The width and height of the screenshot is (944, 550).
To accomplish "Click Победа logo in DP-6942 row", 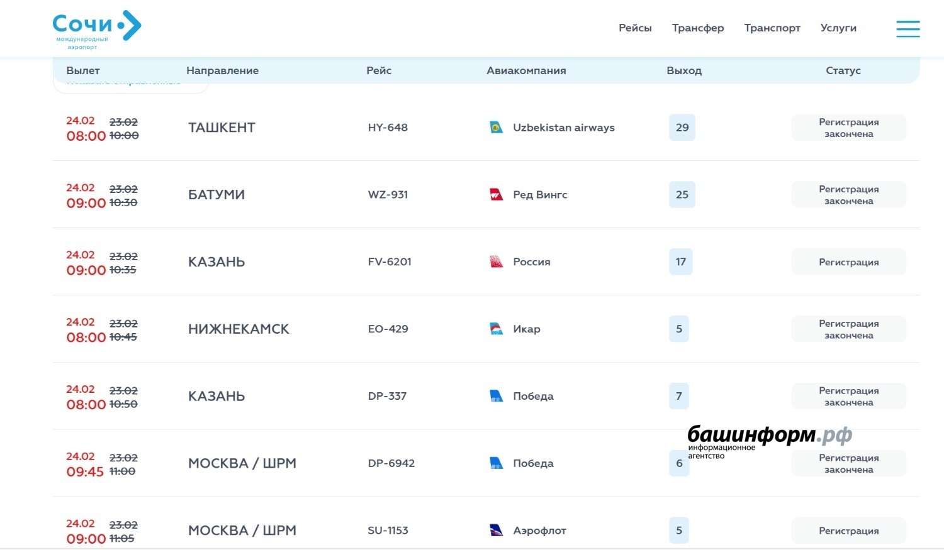I will tap(497, 464).
